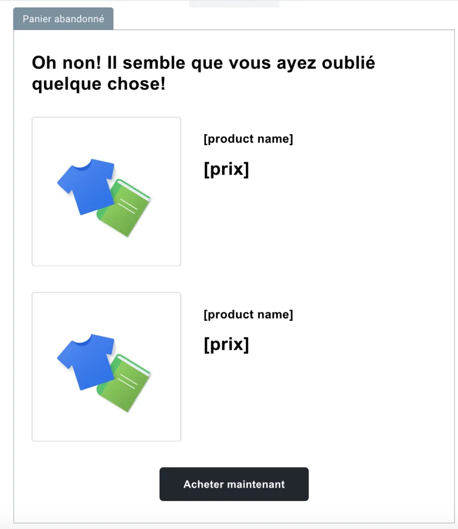
Task: Click the blue t-shirt in first product image
Action: 86,186
